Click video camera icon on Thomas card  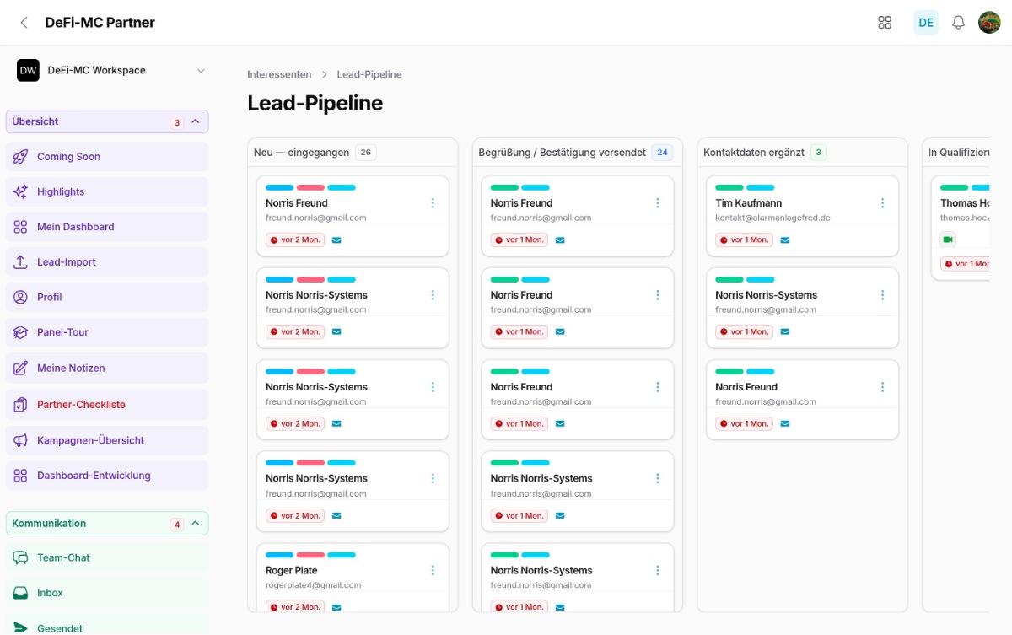(949, 239)
